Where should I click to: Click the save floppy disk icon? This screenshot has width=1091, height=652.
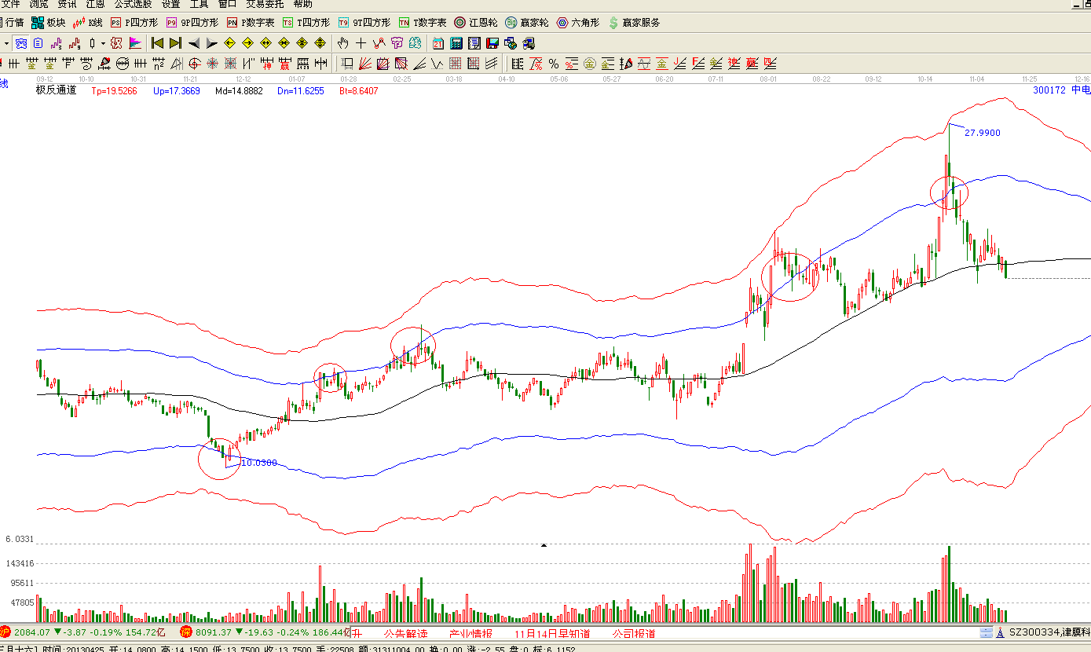pyautogui.click(x=492, y=43)
